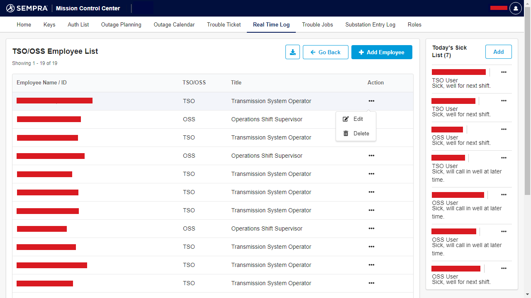
Task: Open the Trouble Ticket tab
Action: coord(224,24)
